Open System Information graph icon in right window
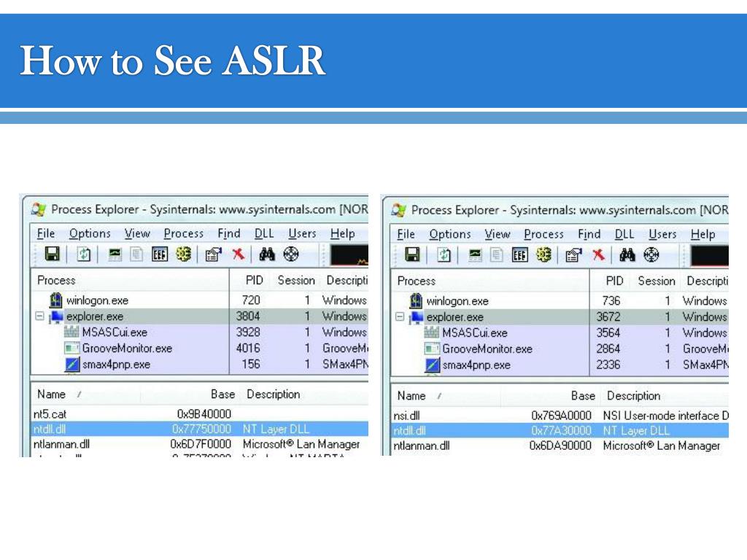The height and width of the screenshot is (560, 747). pos(475,255)
